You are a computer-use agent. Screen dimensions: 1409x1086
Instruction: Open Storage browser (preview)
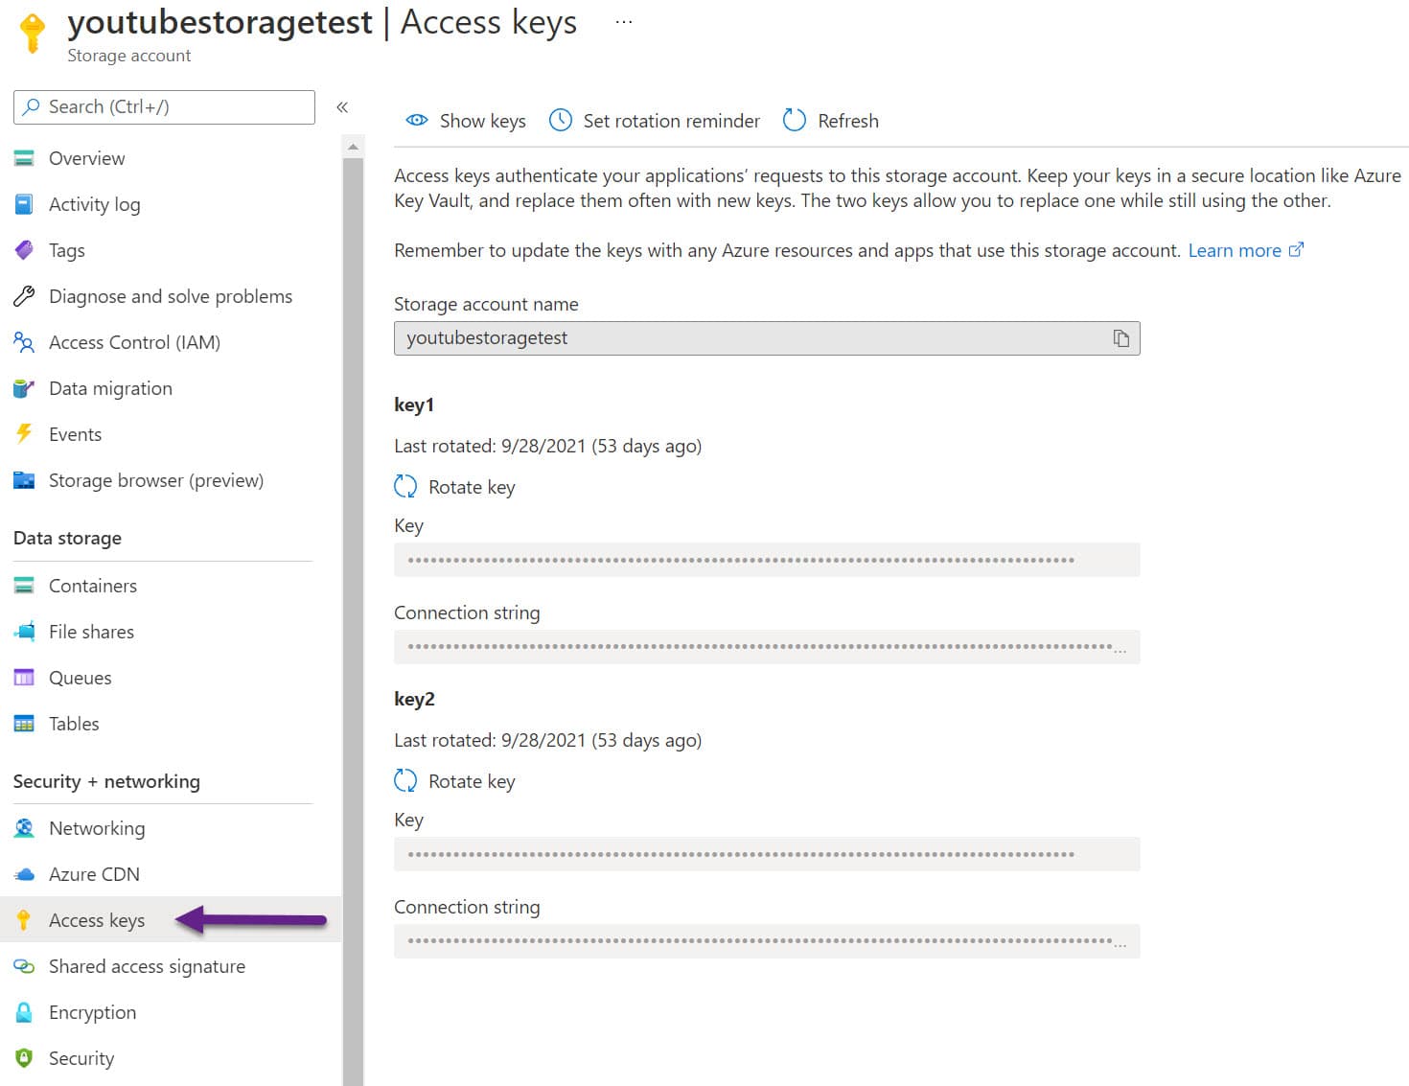tap(155, 480)
